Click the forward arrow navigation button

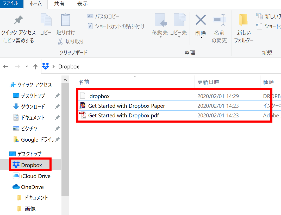pyautogui.click(x=17, y=67)
